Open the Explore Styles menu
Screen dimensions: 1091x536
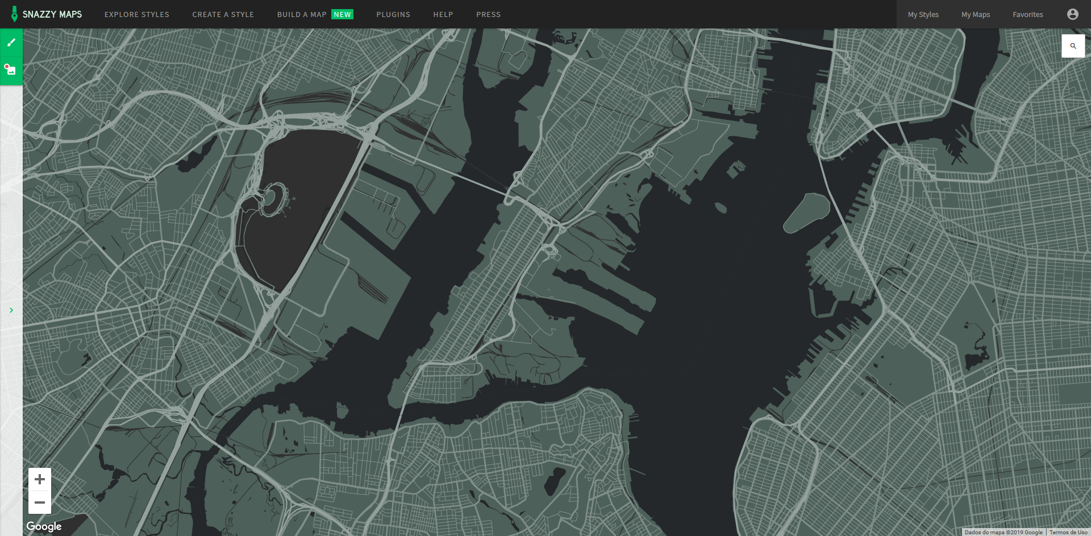137,14
